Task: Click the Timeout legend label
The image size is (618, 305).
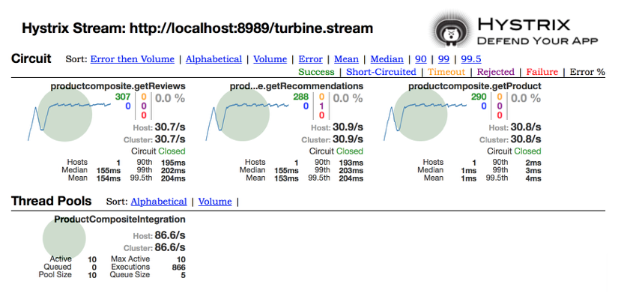Action: click(x=446, y=72)
